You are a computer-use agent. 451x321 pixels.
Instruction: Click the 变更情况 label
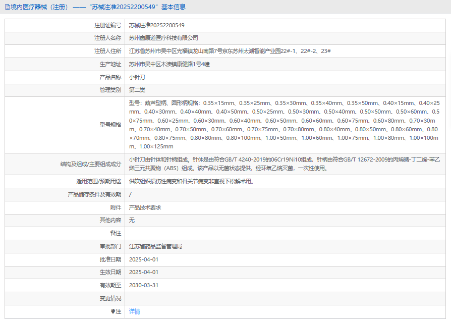click(110, 299)
